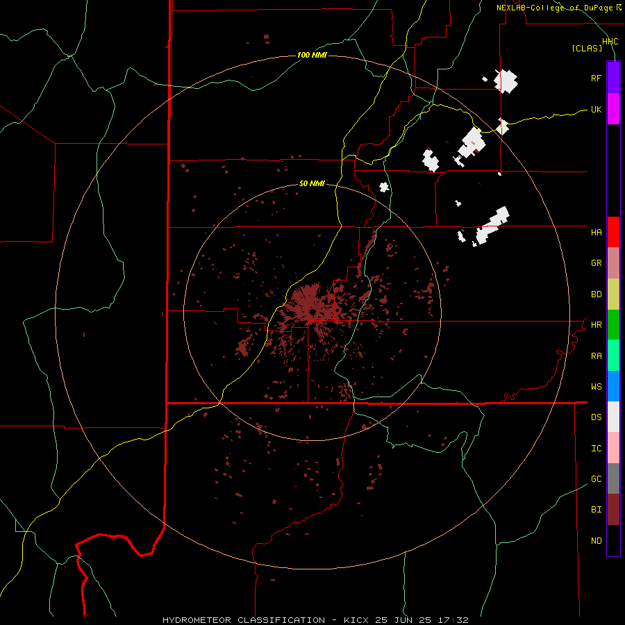Select the GC gray legend swatch
This screenshot has height=625, width=625.
(x=613, y=478)
